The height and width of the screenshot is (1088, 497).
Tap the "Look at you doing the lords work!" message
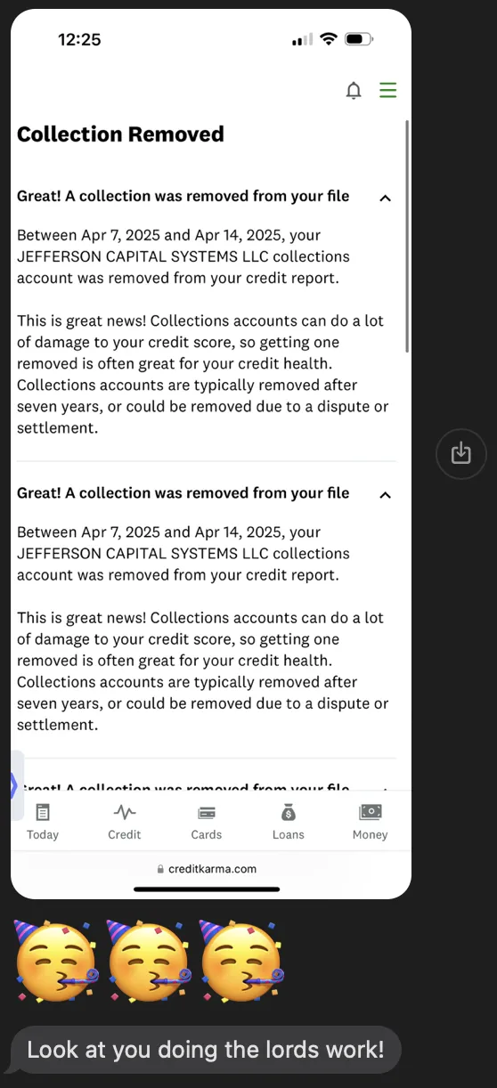pyautogui.click(x=206, y=1049)
